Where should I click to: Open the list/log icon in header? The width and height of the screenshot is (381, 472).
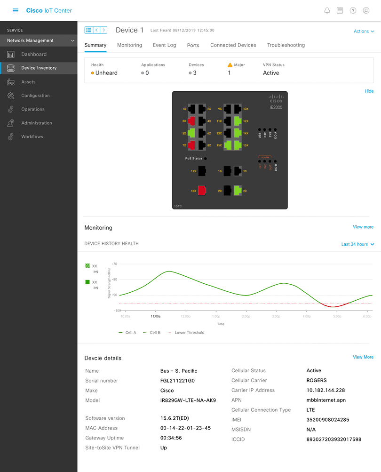(x=340, y=10)
